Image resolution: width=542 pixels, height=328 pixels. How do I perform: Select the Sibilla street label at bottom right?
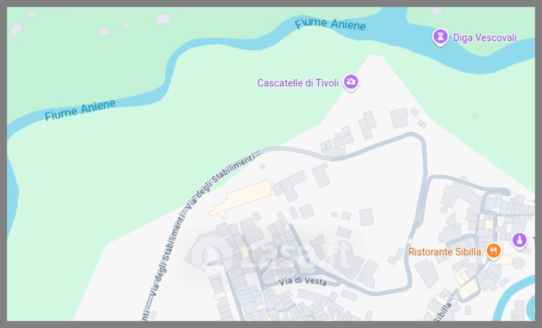[443, 312]
